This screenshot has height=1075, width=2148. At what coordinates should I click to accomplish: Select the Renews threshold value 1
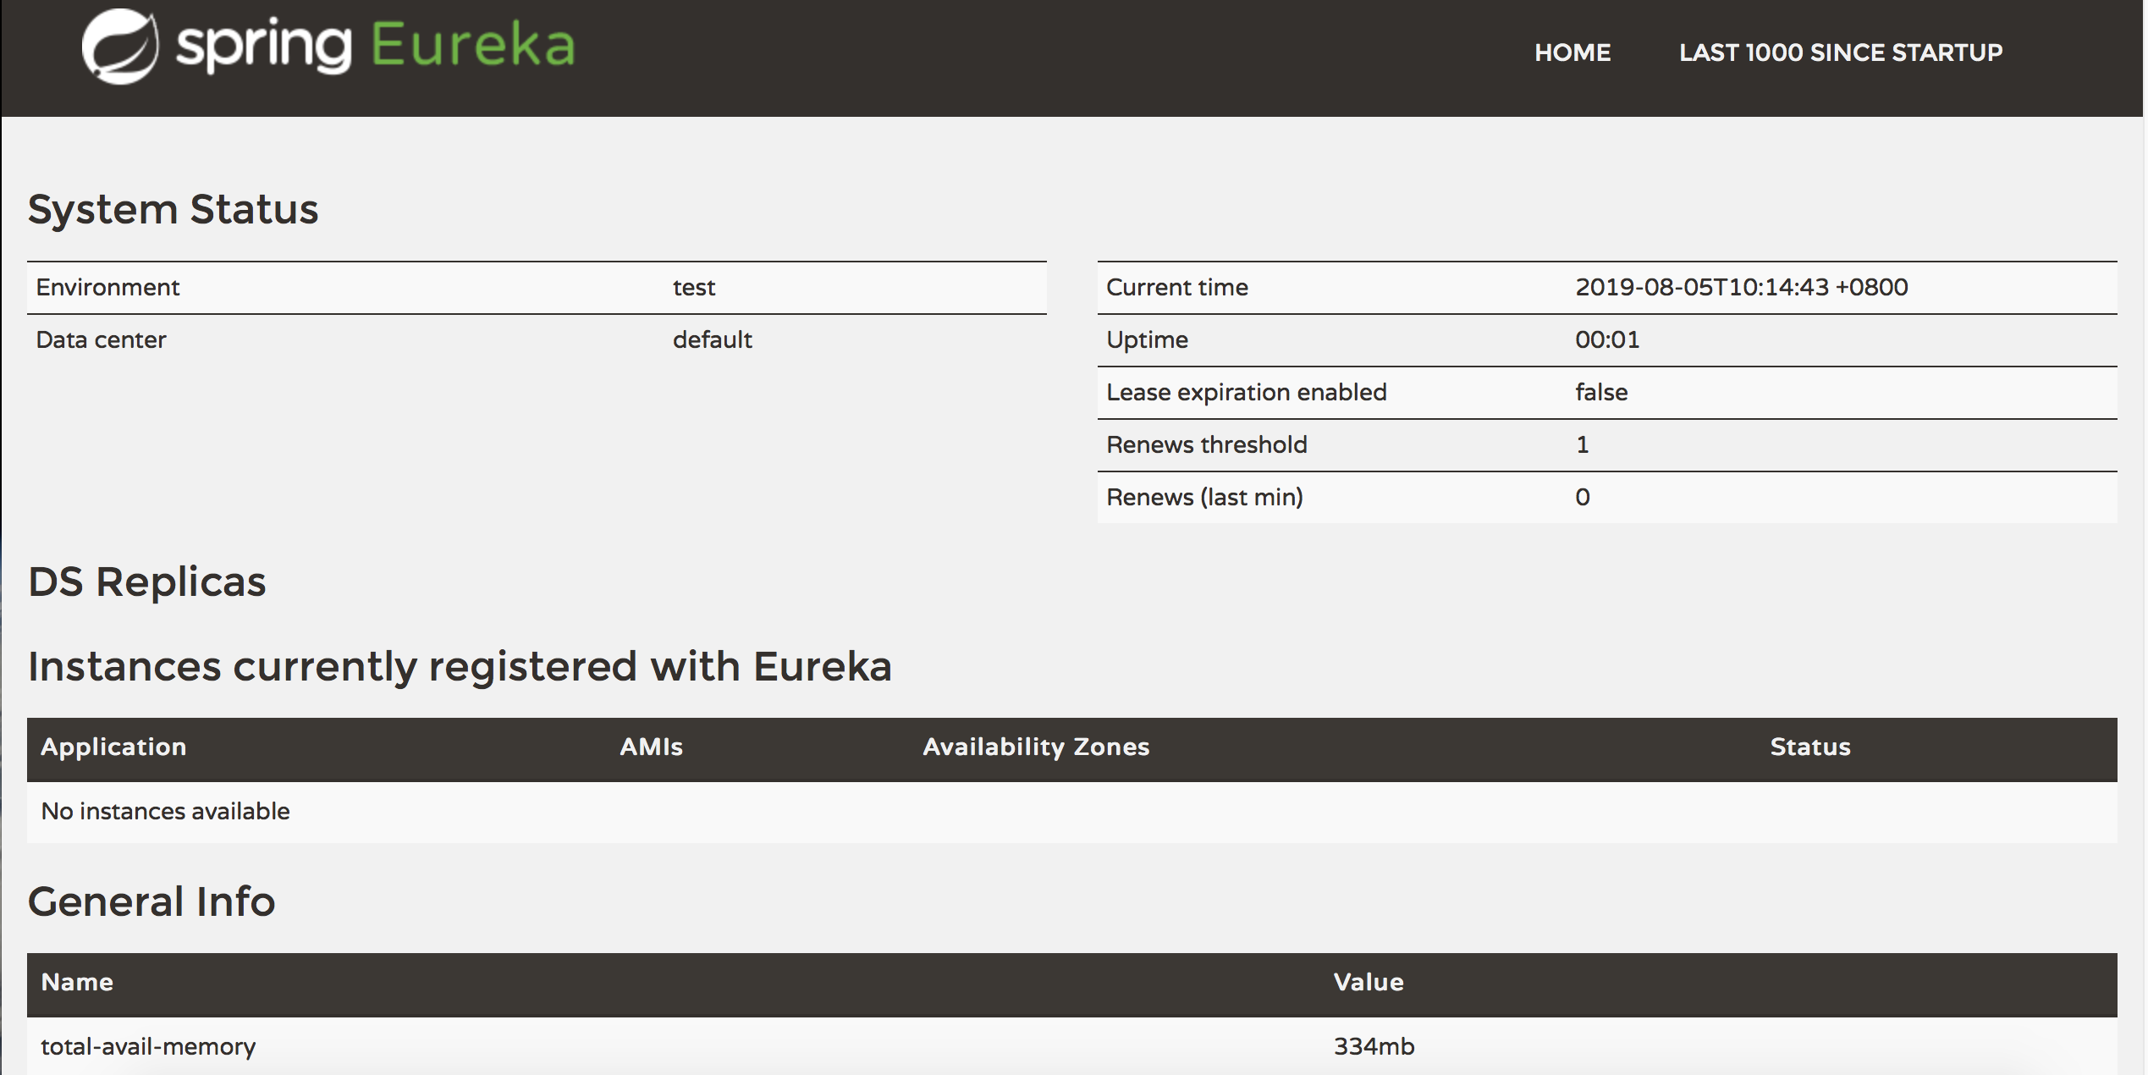coord(1582,444)
